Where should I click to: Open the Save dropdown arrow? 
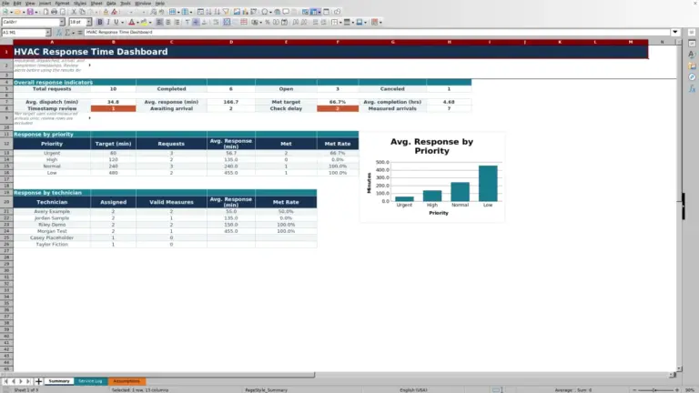[x=36, y=12]
